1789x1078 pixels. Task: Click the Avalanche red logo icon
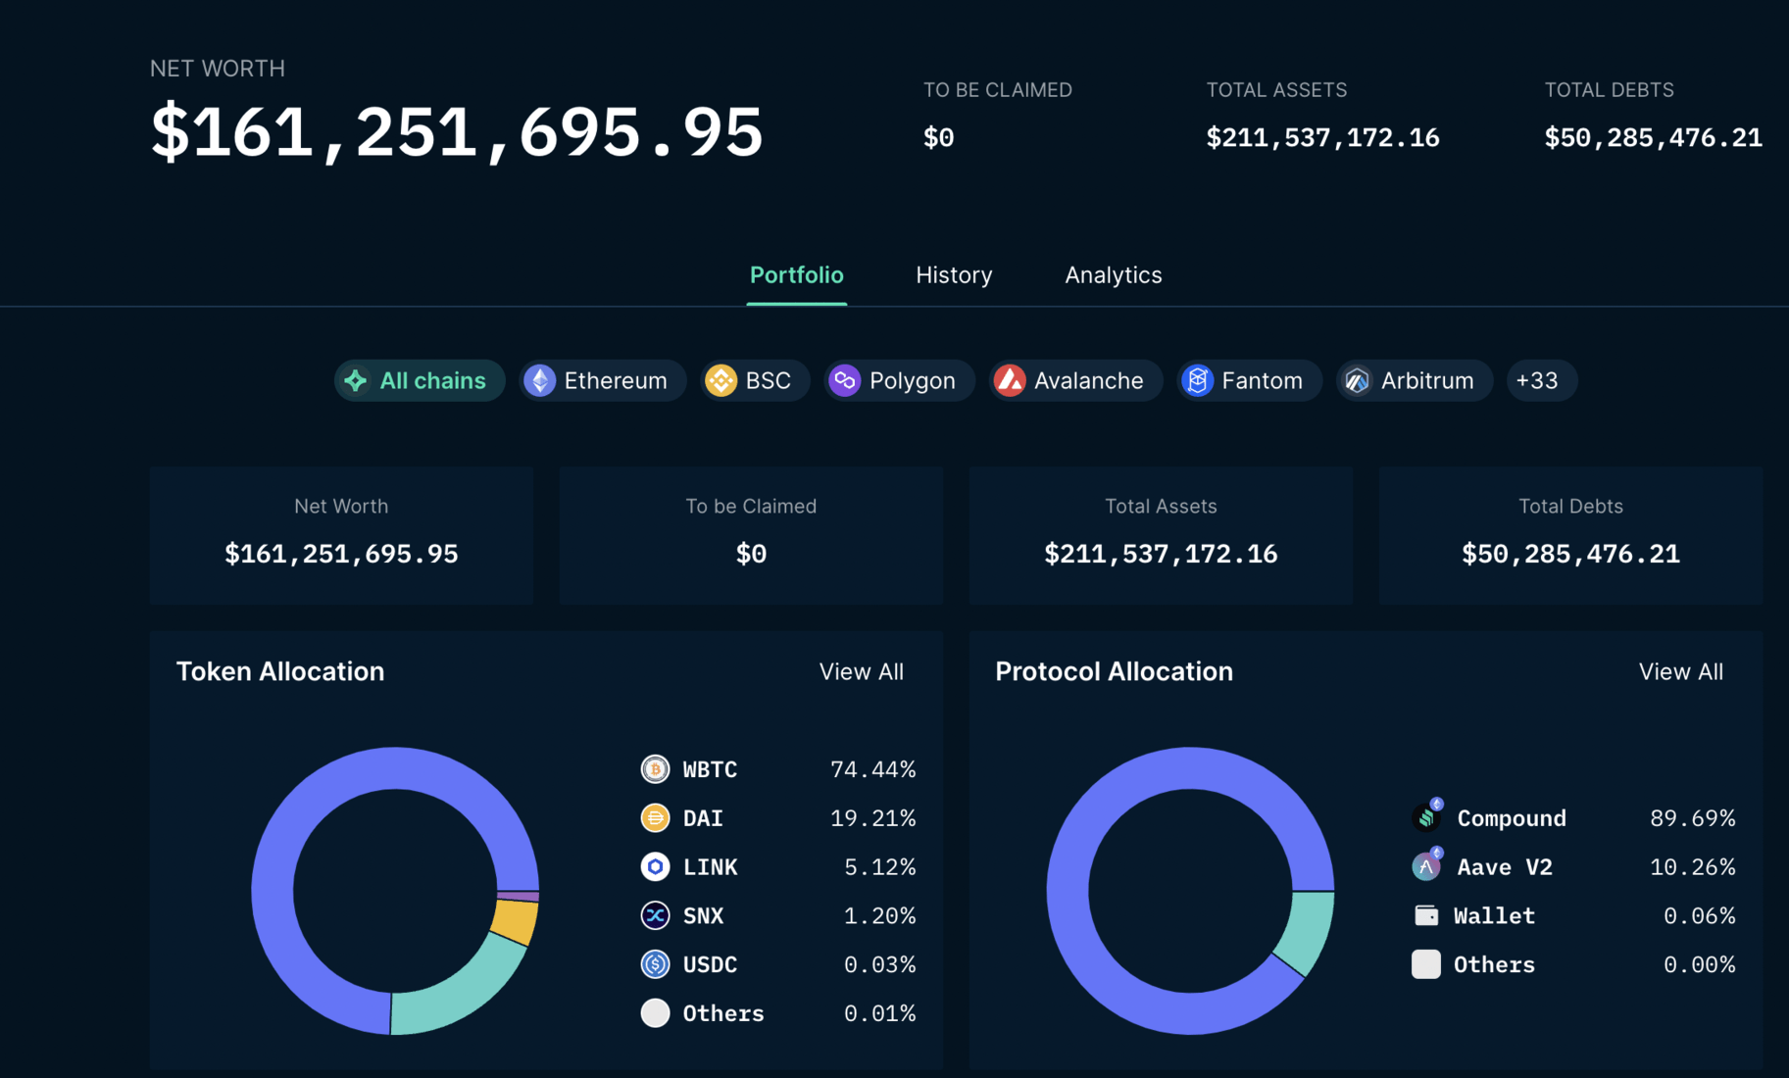click(1009, 380)
